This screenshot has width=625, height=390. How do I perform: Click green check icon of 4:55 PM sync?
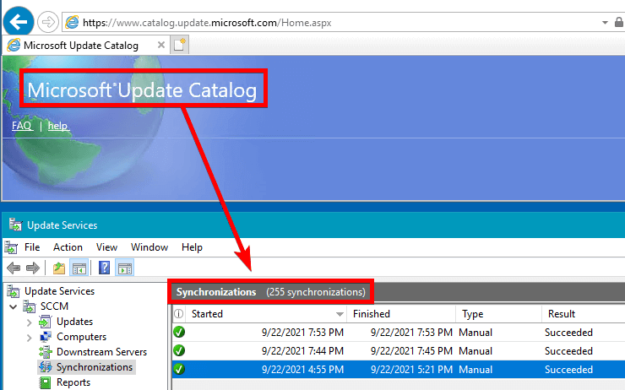click(x=179, y=369)
